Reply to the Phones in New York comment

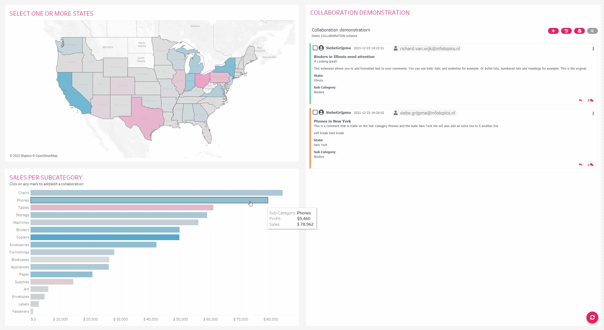tap(580, 165)
